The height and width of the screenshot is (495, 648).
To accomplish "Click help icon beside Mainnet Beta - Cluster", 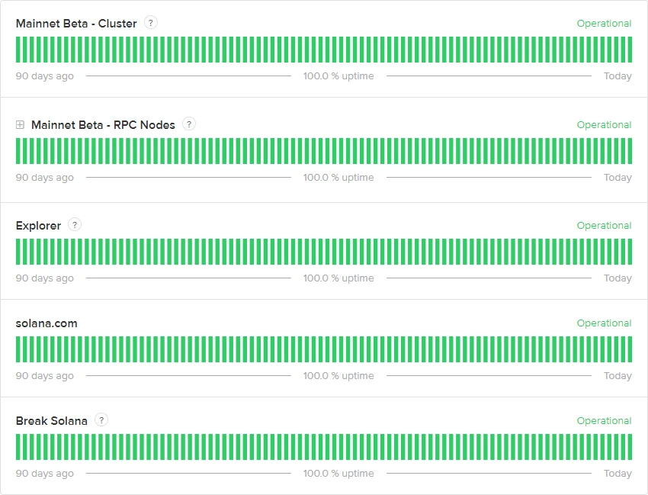I will coord(151,23).
